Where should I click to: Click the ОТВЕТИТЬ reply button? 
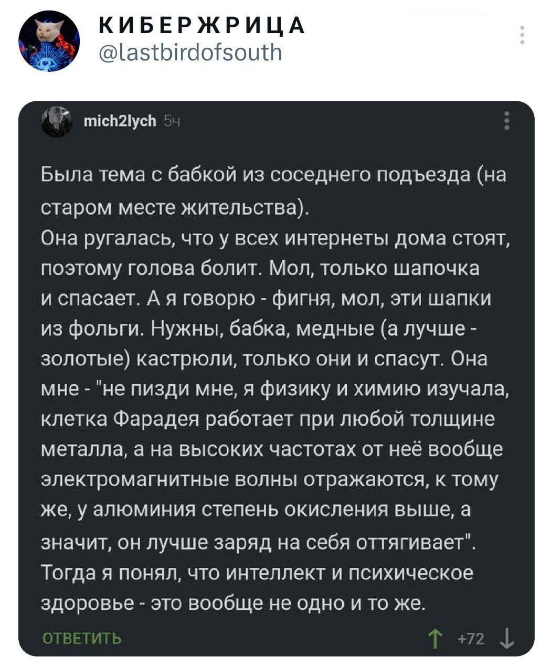click(81, 638)
